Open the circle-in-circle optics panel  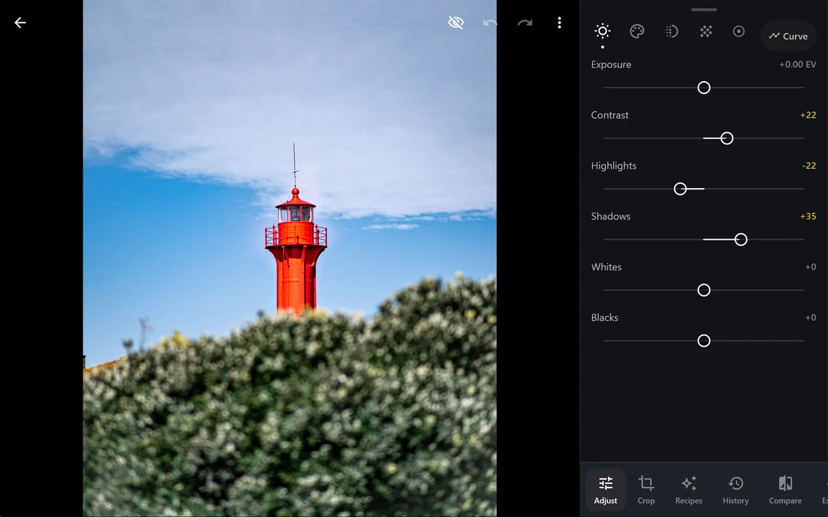click(739, 31)
